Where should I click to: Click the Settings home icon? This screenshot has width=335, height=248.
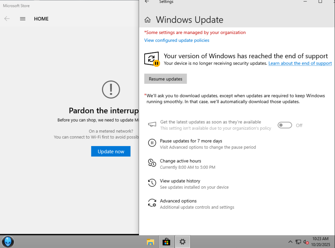(x=147, y=20)
